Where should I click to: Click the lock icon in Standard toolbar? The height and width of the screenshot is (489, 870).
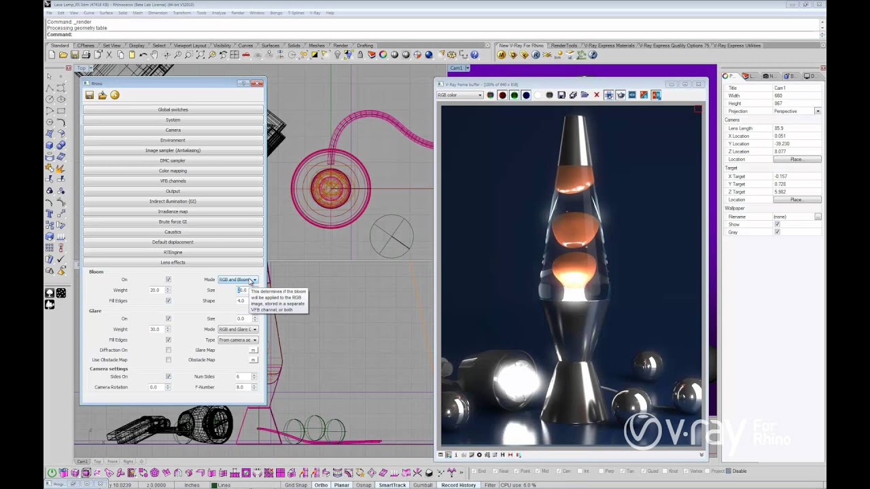360,55
